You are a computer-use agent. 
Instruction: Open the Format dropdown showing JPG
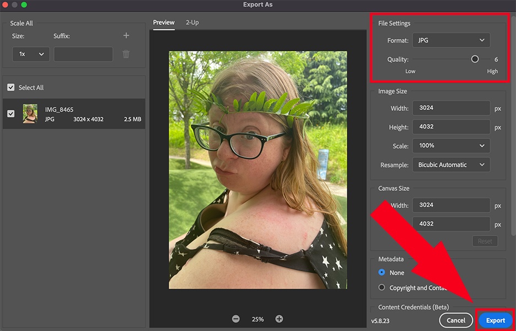tap(451, 40)
